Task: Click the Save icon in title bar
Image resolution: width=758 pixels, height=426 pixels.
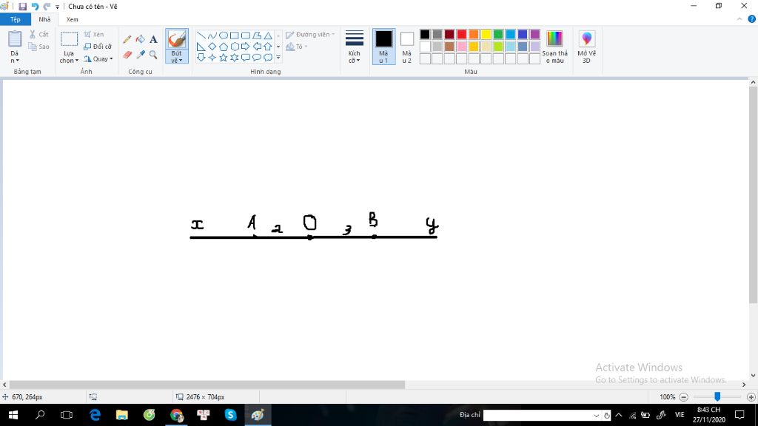Action: click(22, 6)
